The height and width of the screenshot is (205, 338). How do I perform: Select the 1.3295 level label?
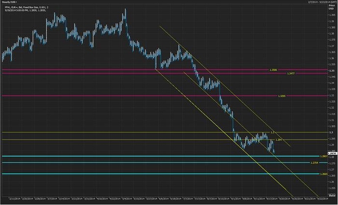click(x=282, y=96)
